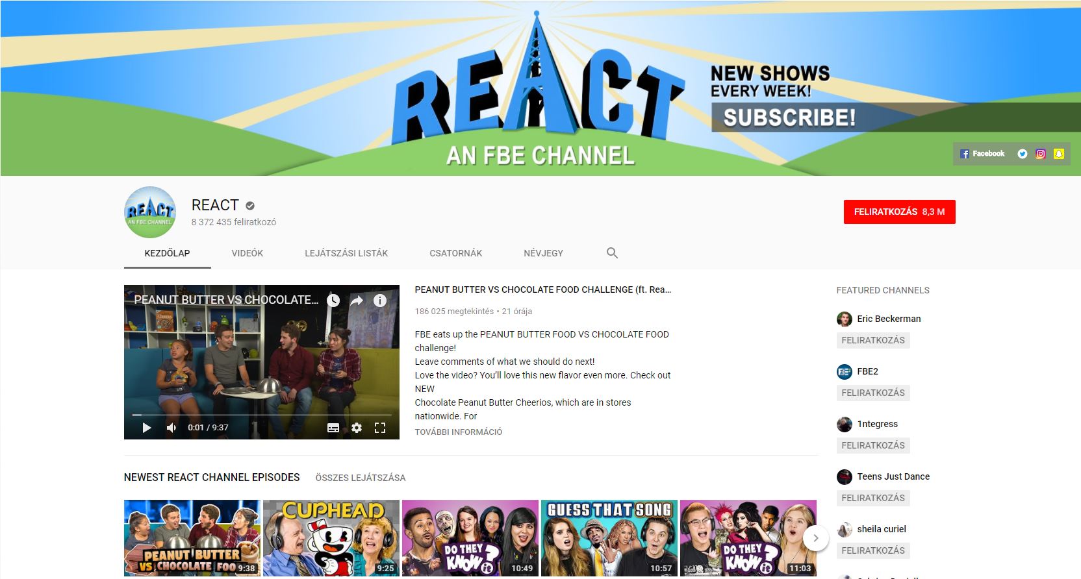The image size is (1081, 579).
Task: Open the LEJÁTSZÁSI LISTÁK tab
Action: pos(346,253)
